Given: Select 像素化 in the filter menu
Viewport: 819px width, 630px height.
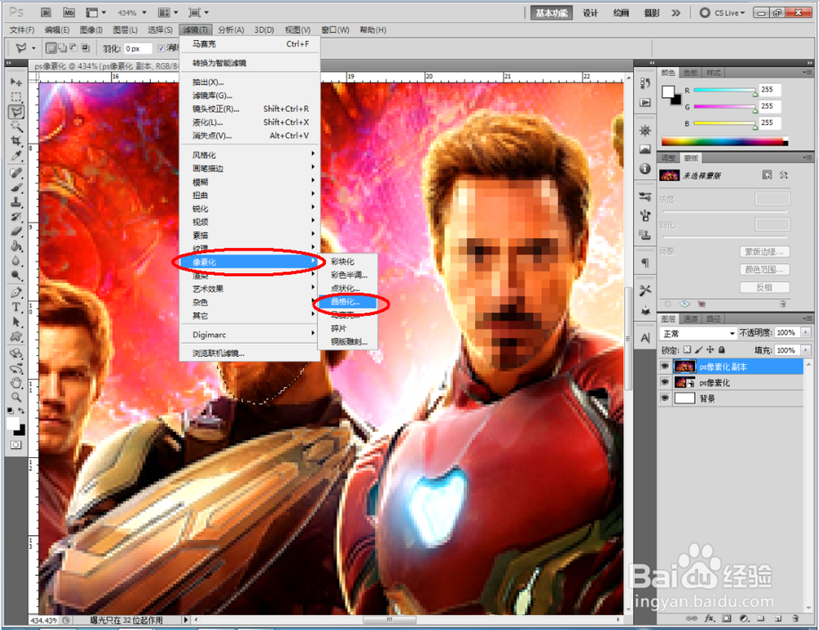Looking at the screenshot, I should [x=249, y=262].
